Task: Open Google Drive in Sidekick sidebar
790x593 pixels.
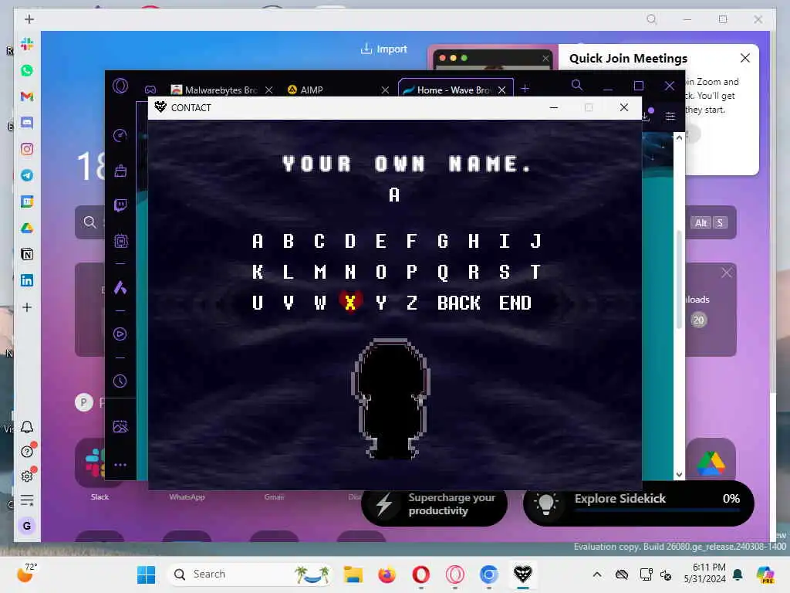Action: 27,228
